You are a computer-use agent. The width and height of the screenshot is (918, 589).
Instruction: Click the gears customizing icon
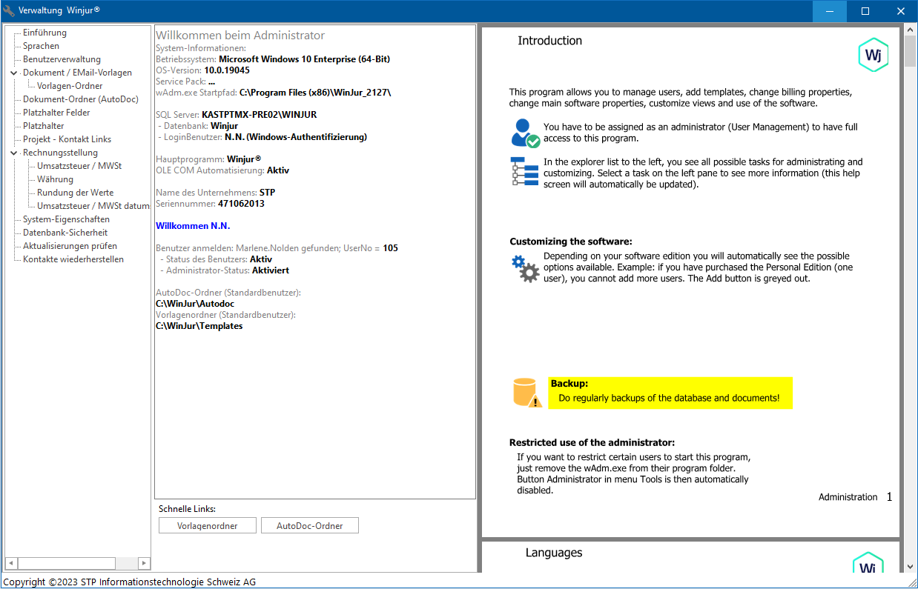(525, 268)
